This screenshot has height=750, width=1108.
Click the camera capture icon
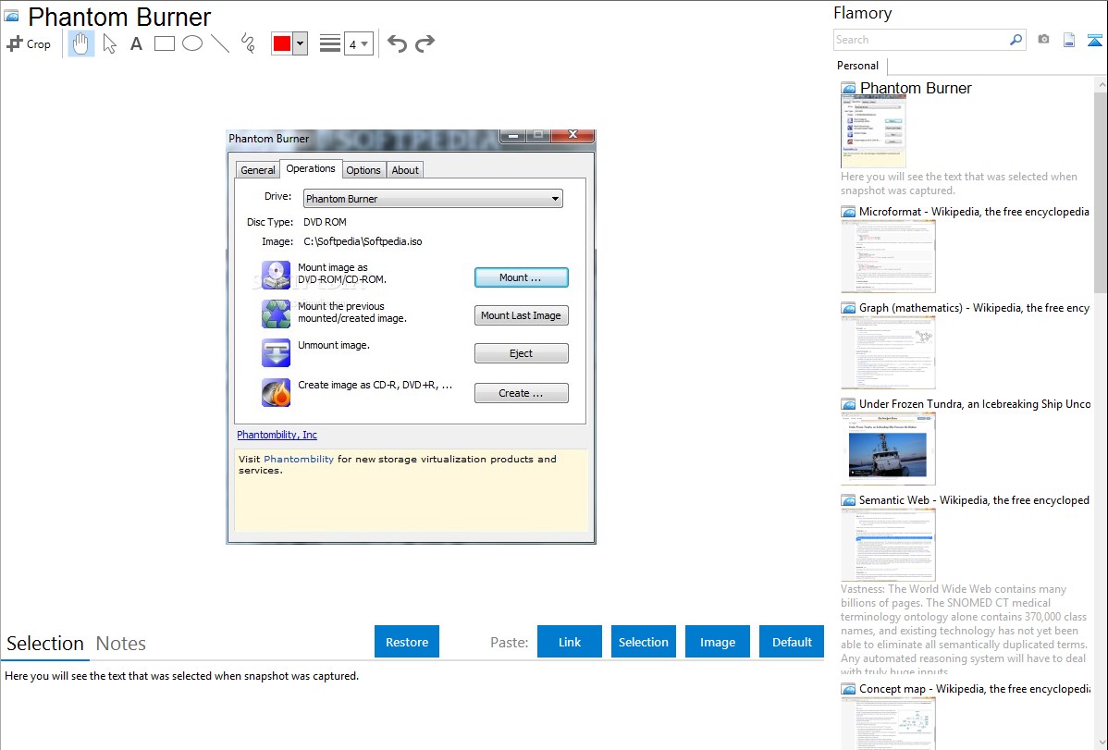[1043, 40]
